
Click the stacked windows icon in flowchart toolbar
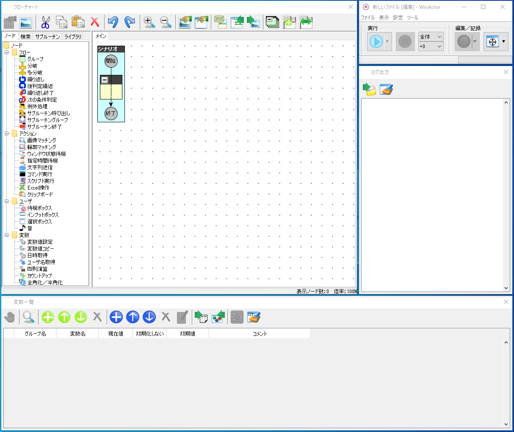[272, 22]
